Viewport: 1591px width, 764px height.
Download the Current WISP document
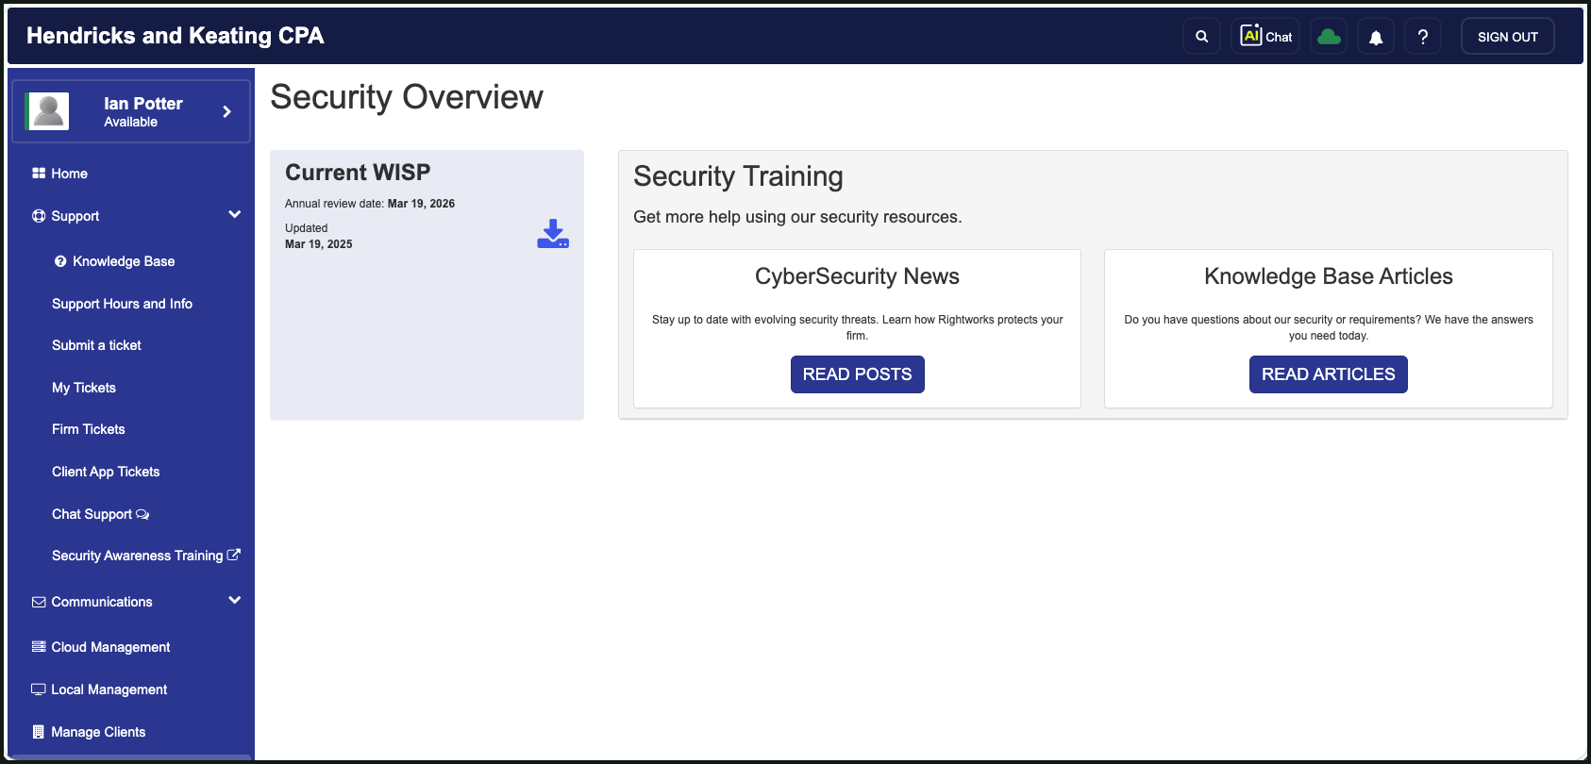coord(553,234)
